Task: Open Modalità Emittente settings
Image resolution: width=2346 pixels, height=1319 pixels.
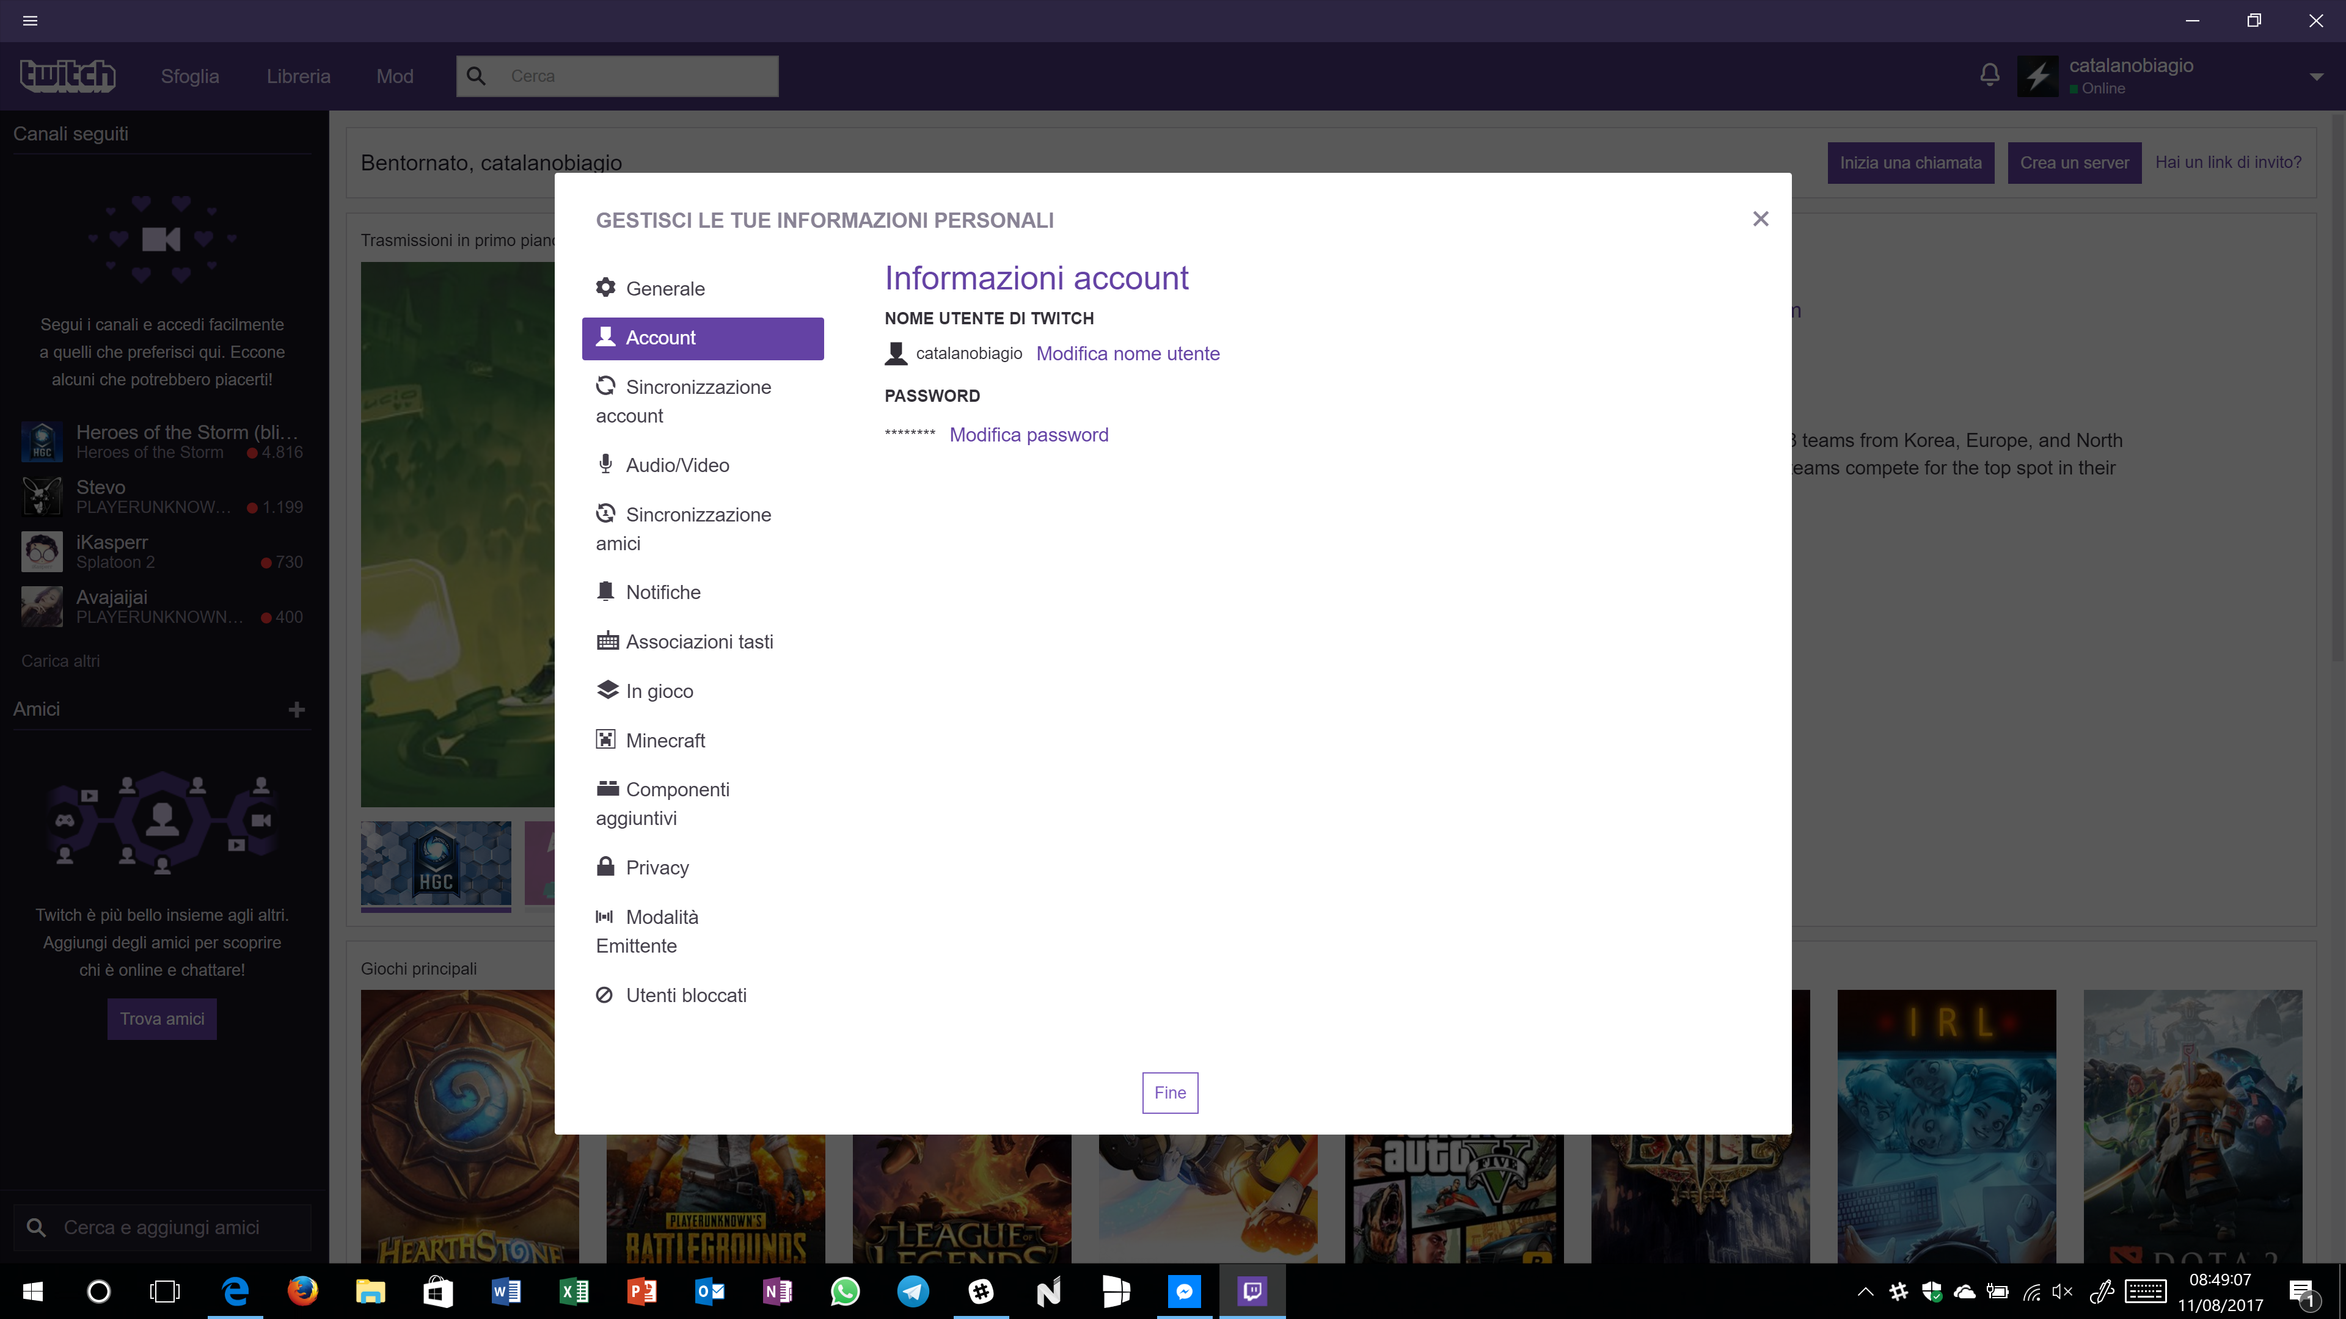Action: [x=702, y=930]
